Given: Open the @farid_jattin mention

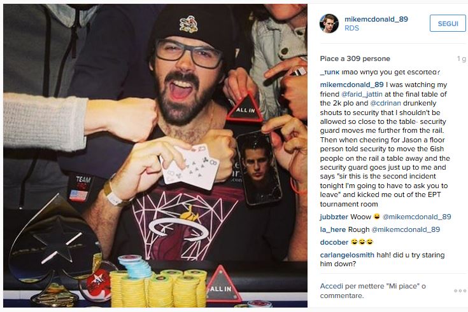Looking at the screenshot, I should 362,94.
